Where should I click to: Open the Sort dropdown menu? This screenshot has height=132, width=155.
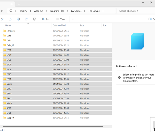[x=47, y=19]
